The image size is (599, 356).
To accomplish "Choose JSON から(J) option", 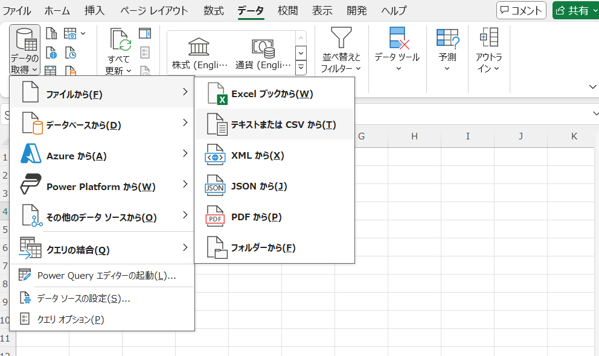I will click(x=274, y=186).
